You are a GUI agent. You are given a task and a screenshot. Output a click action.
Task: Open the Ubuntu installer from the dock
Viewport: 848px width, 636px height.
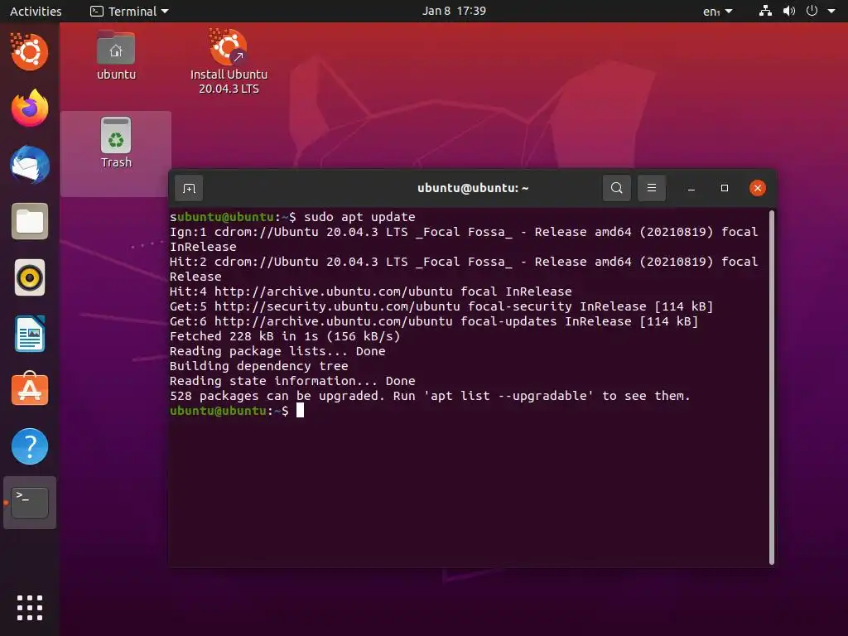point(29,52)
